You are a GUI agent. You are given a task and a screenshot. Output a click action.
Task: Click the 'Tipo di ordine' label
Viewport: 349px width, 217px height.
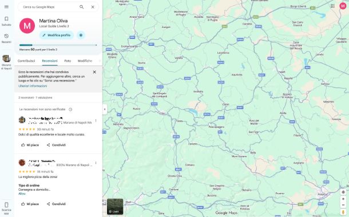point(29,185)
